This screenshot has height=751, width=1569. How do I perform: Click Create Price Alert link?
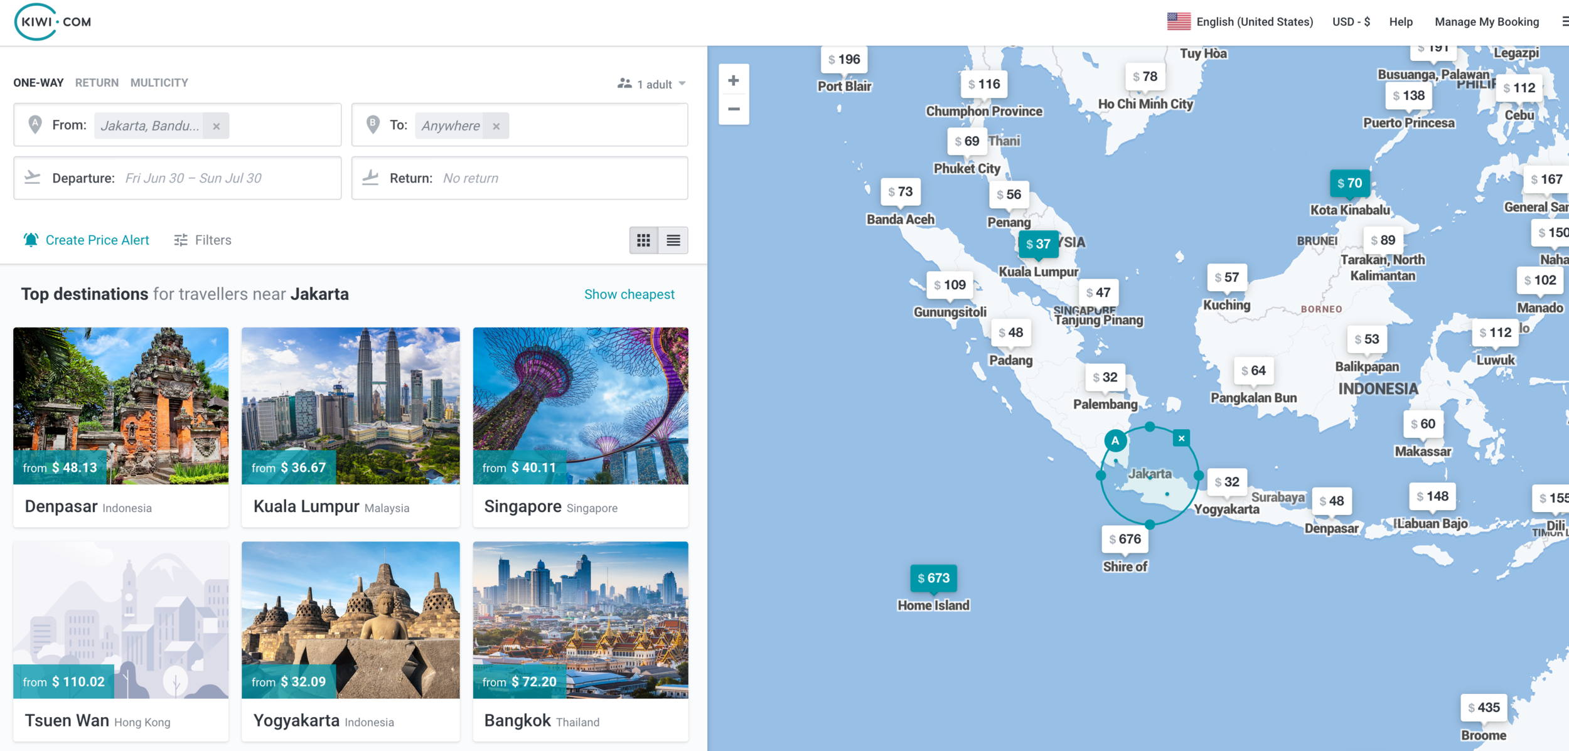[97, 240]
